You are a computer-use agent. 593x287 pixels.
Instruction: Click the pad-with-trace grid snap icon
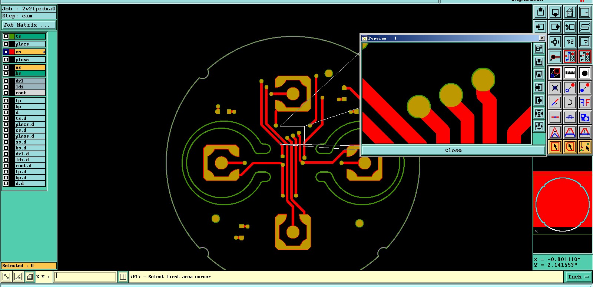555,57
